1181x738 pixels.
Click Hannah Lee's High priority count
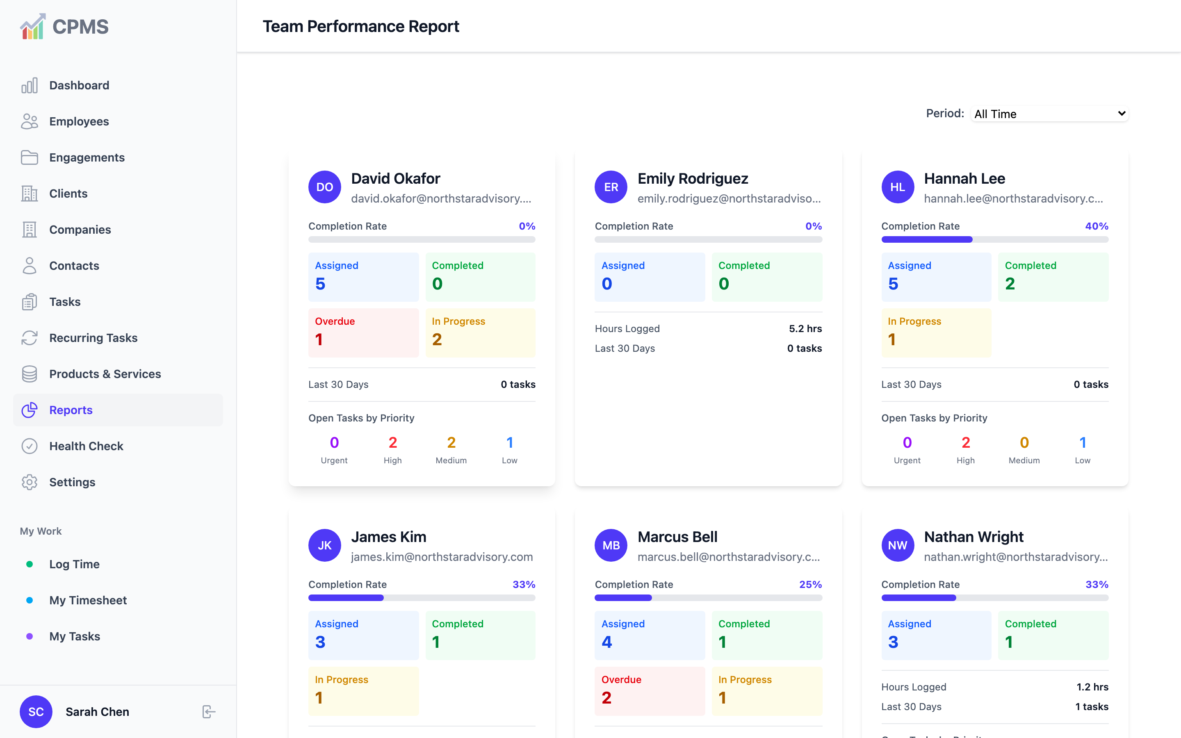965,443
